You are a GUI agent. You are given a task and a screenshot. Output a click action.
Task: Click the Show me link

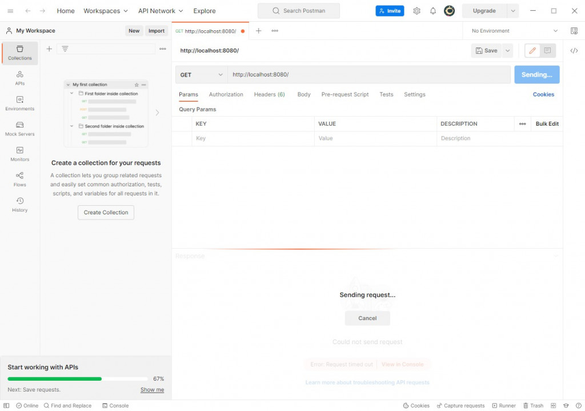(152, 389)
